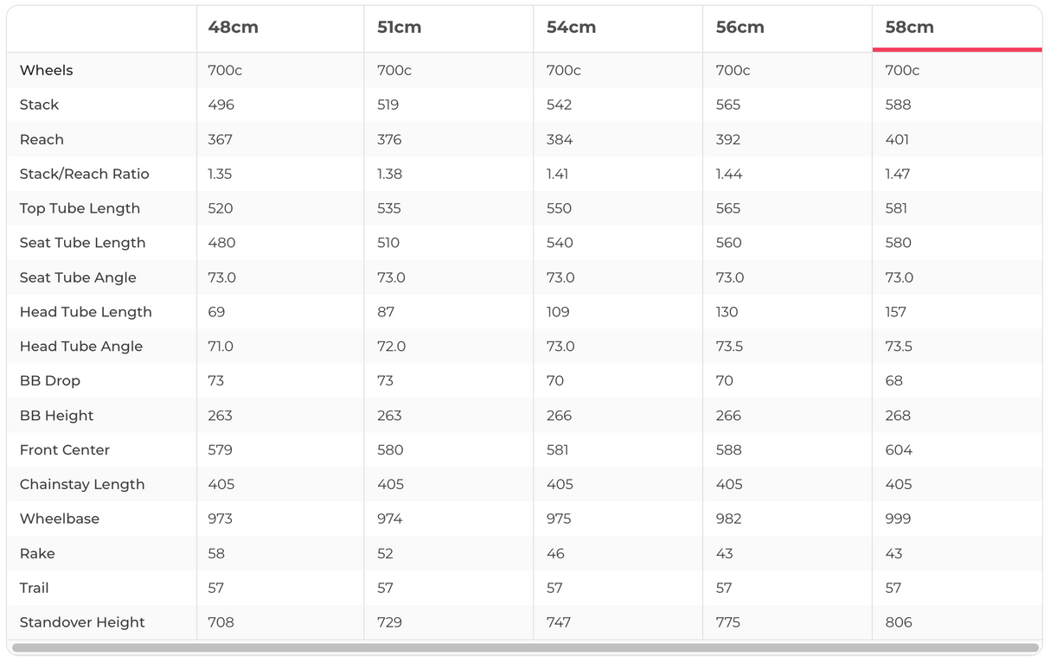The image size is (1050, 662).
Task: Click the Stack/Reach Ratio row label
Action: (x=84, y=174)
